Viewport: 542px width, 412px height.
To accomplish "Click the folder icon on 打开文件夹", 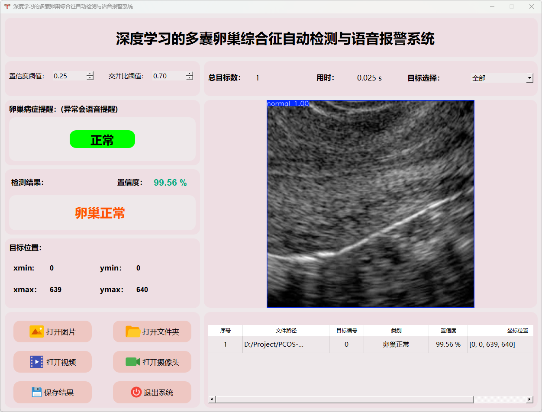I will coord(133,332).
